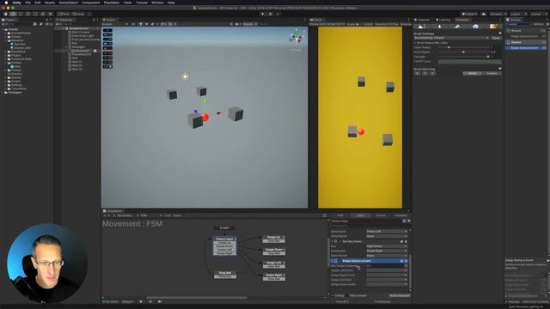Open the Key dropdown showing Right Arrow
This screenshot has width=550, height=309.
click(x=387, y=246)
